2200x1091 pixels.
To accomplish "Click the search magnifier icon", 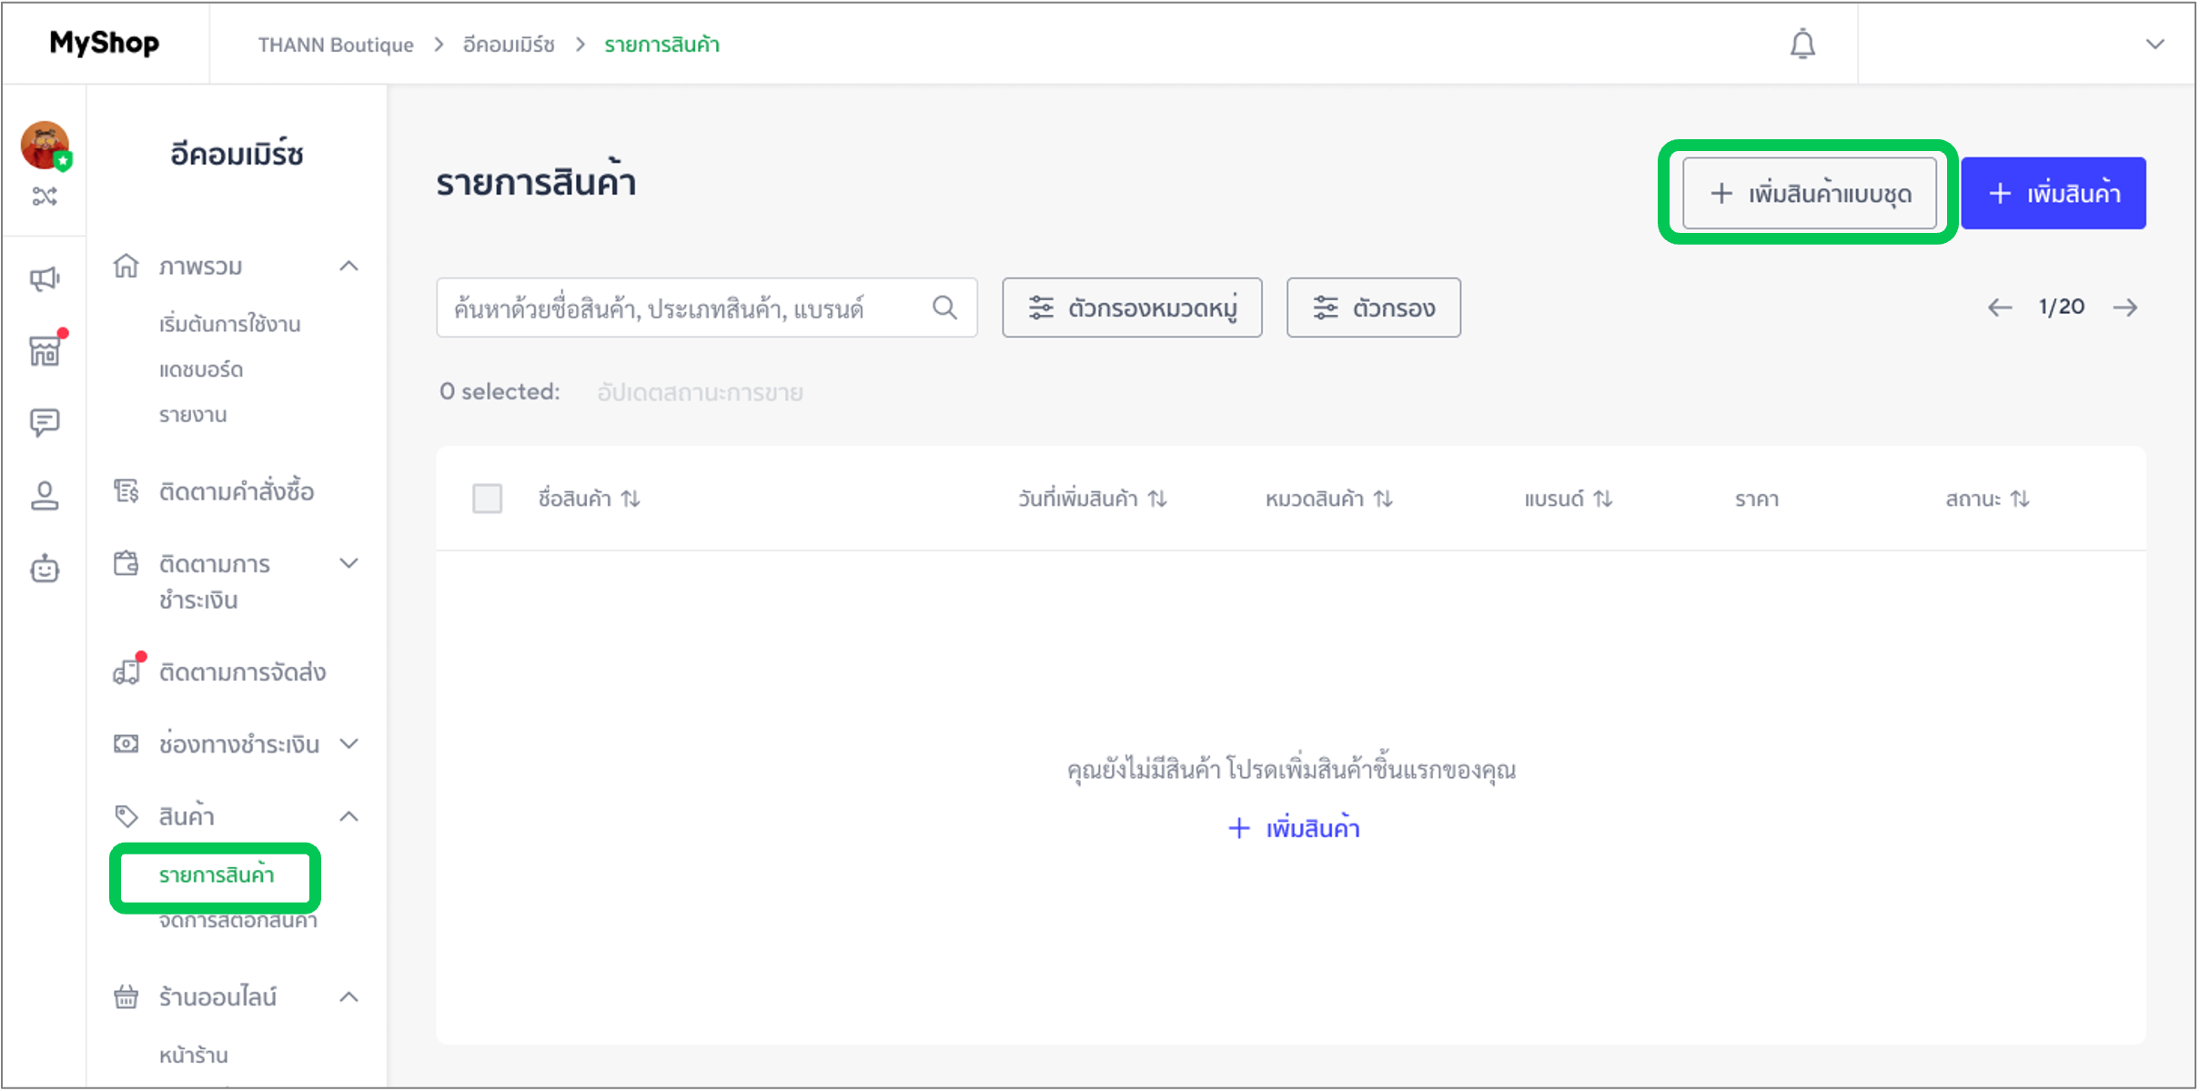I will point(944,308).
